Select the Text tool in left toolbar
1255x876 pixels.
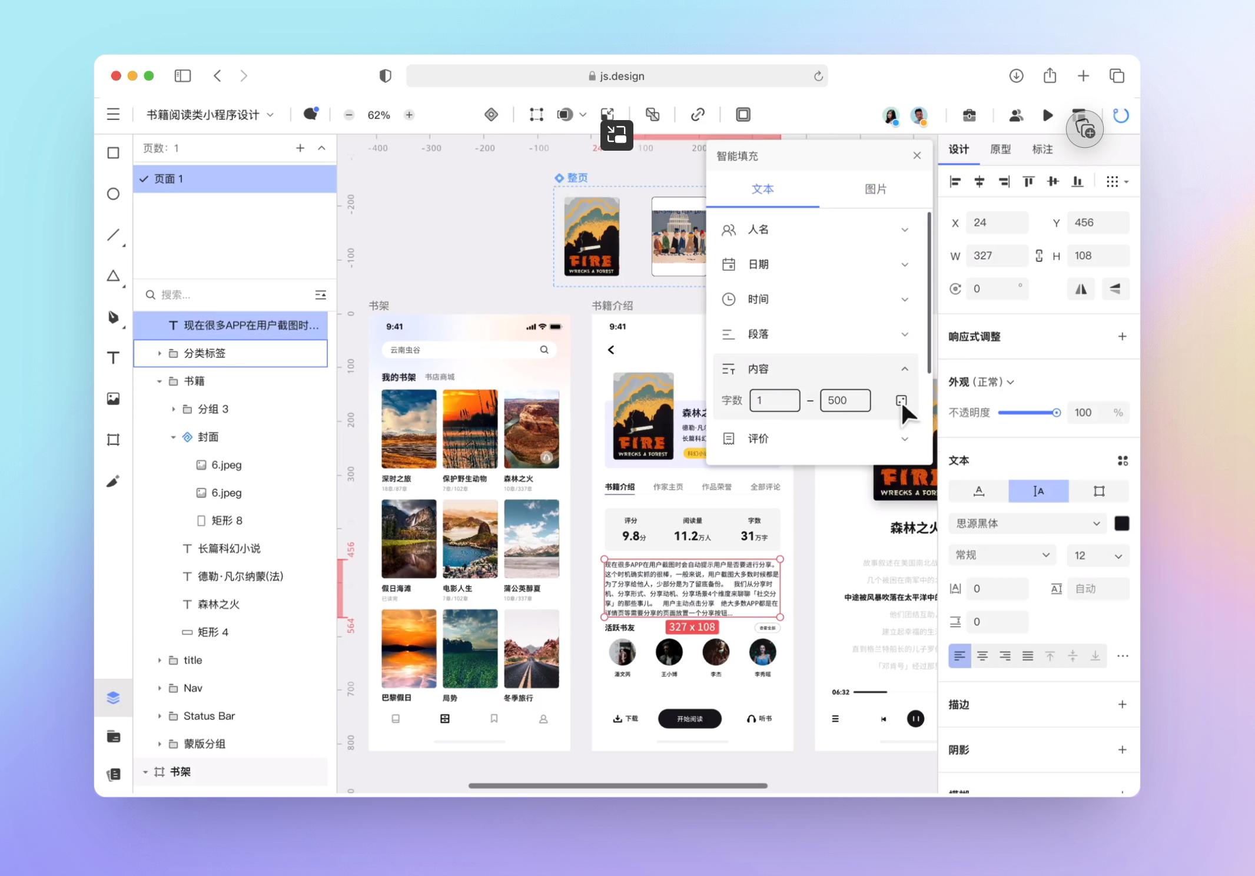click(x=114, y=358)
